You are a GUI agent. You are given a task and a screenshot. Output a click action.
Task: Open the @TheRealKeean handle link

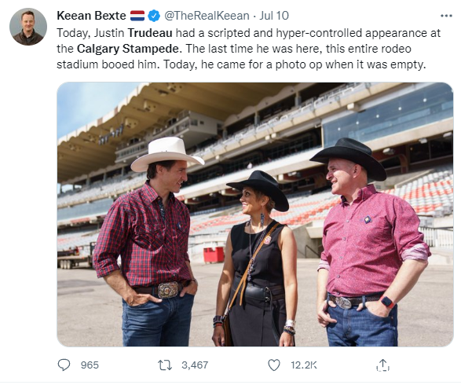click(207, 16)
